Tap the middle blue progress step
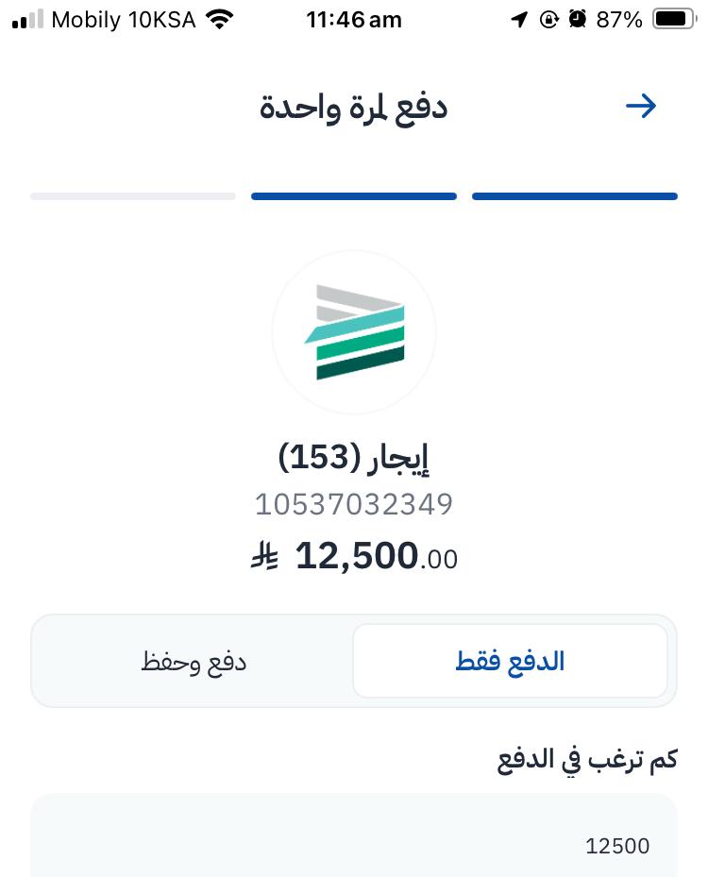Viewport: 708px width, 877px height. tap(354, 196)
